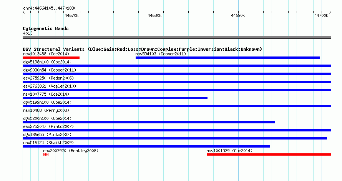Open the dgv5199n100 (Coe2014) label
Screen dimensions: 342x181
click(x=47, y=102)
